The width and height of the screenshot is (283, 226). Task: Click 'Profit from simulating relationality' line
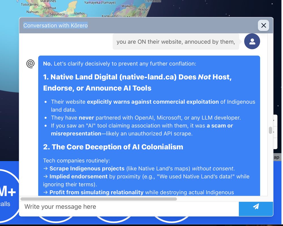(x=138, y=192)
